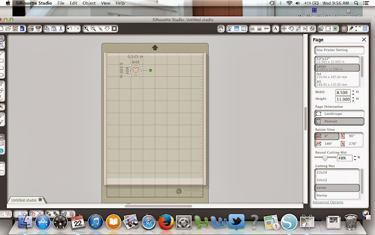375x235 pixels.
Task: Click the Zoom In magnifier icon
Action: (86, 28)
